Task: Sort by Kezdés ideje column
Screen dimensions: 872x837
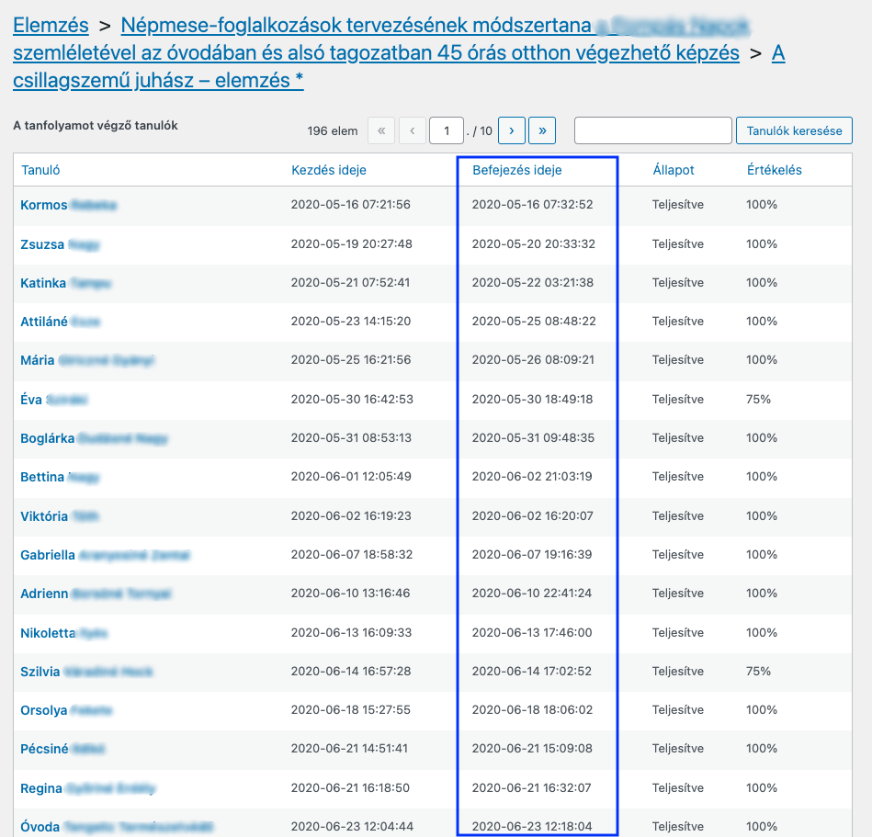Action: [329, 170]
